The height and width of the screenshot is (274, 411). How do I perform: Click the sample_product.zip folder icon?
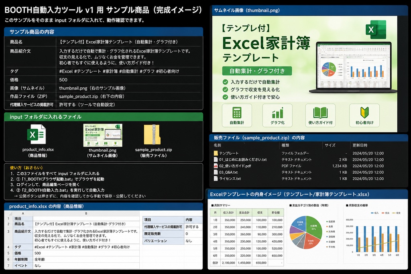(x=152, y=134)
